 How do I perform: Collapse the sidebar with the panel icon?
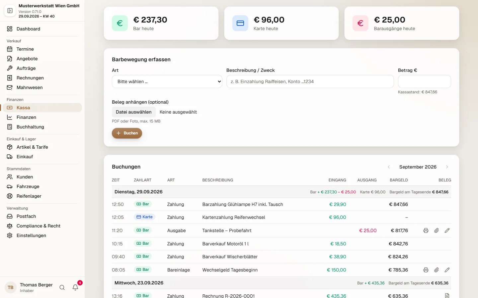pos(10,11)
